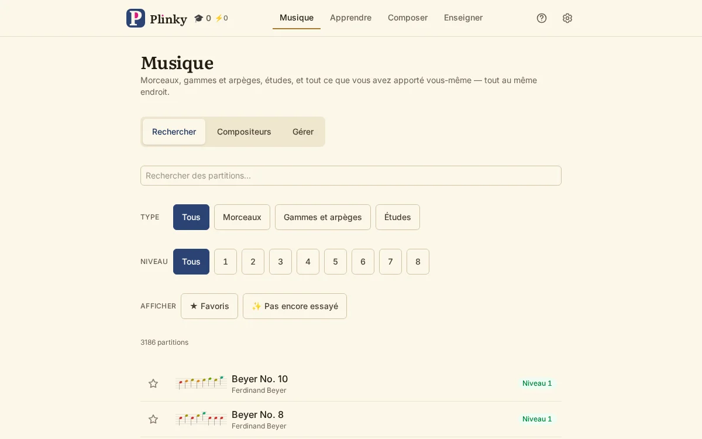Filter by level 6
The width and height of the screenshot is (702, 439).
(x=363, y=262)
